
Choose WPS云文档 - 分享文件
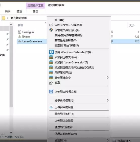68,25
